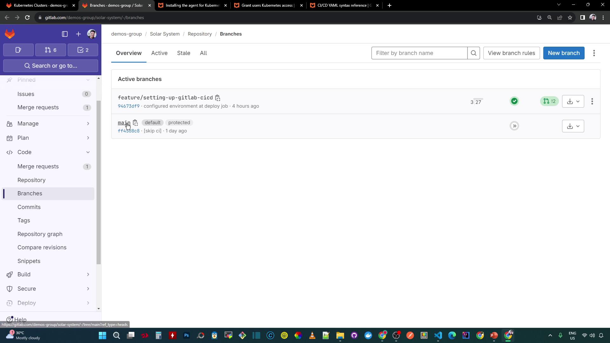Open the browser side panel icon
This screenshot has width=610, height=343.
pos(582,17)
